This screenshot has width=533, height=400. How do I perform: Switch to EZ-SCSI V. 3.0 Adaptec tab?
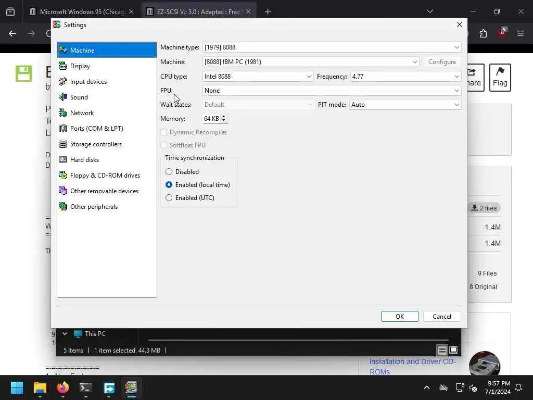click(198, 11)
